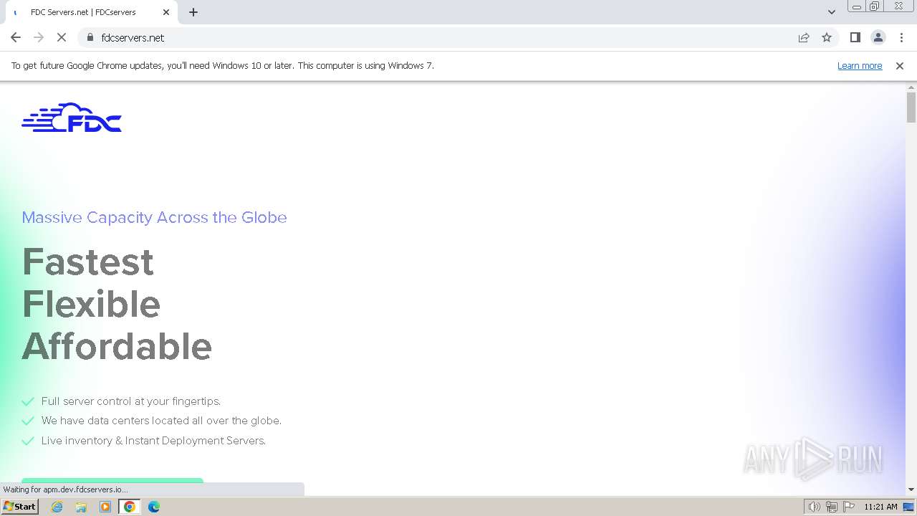Click the show desktop tray icon
Image resolution: width=917 pixels, height=516 pixels.
pos(908,507)
